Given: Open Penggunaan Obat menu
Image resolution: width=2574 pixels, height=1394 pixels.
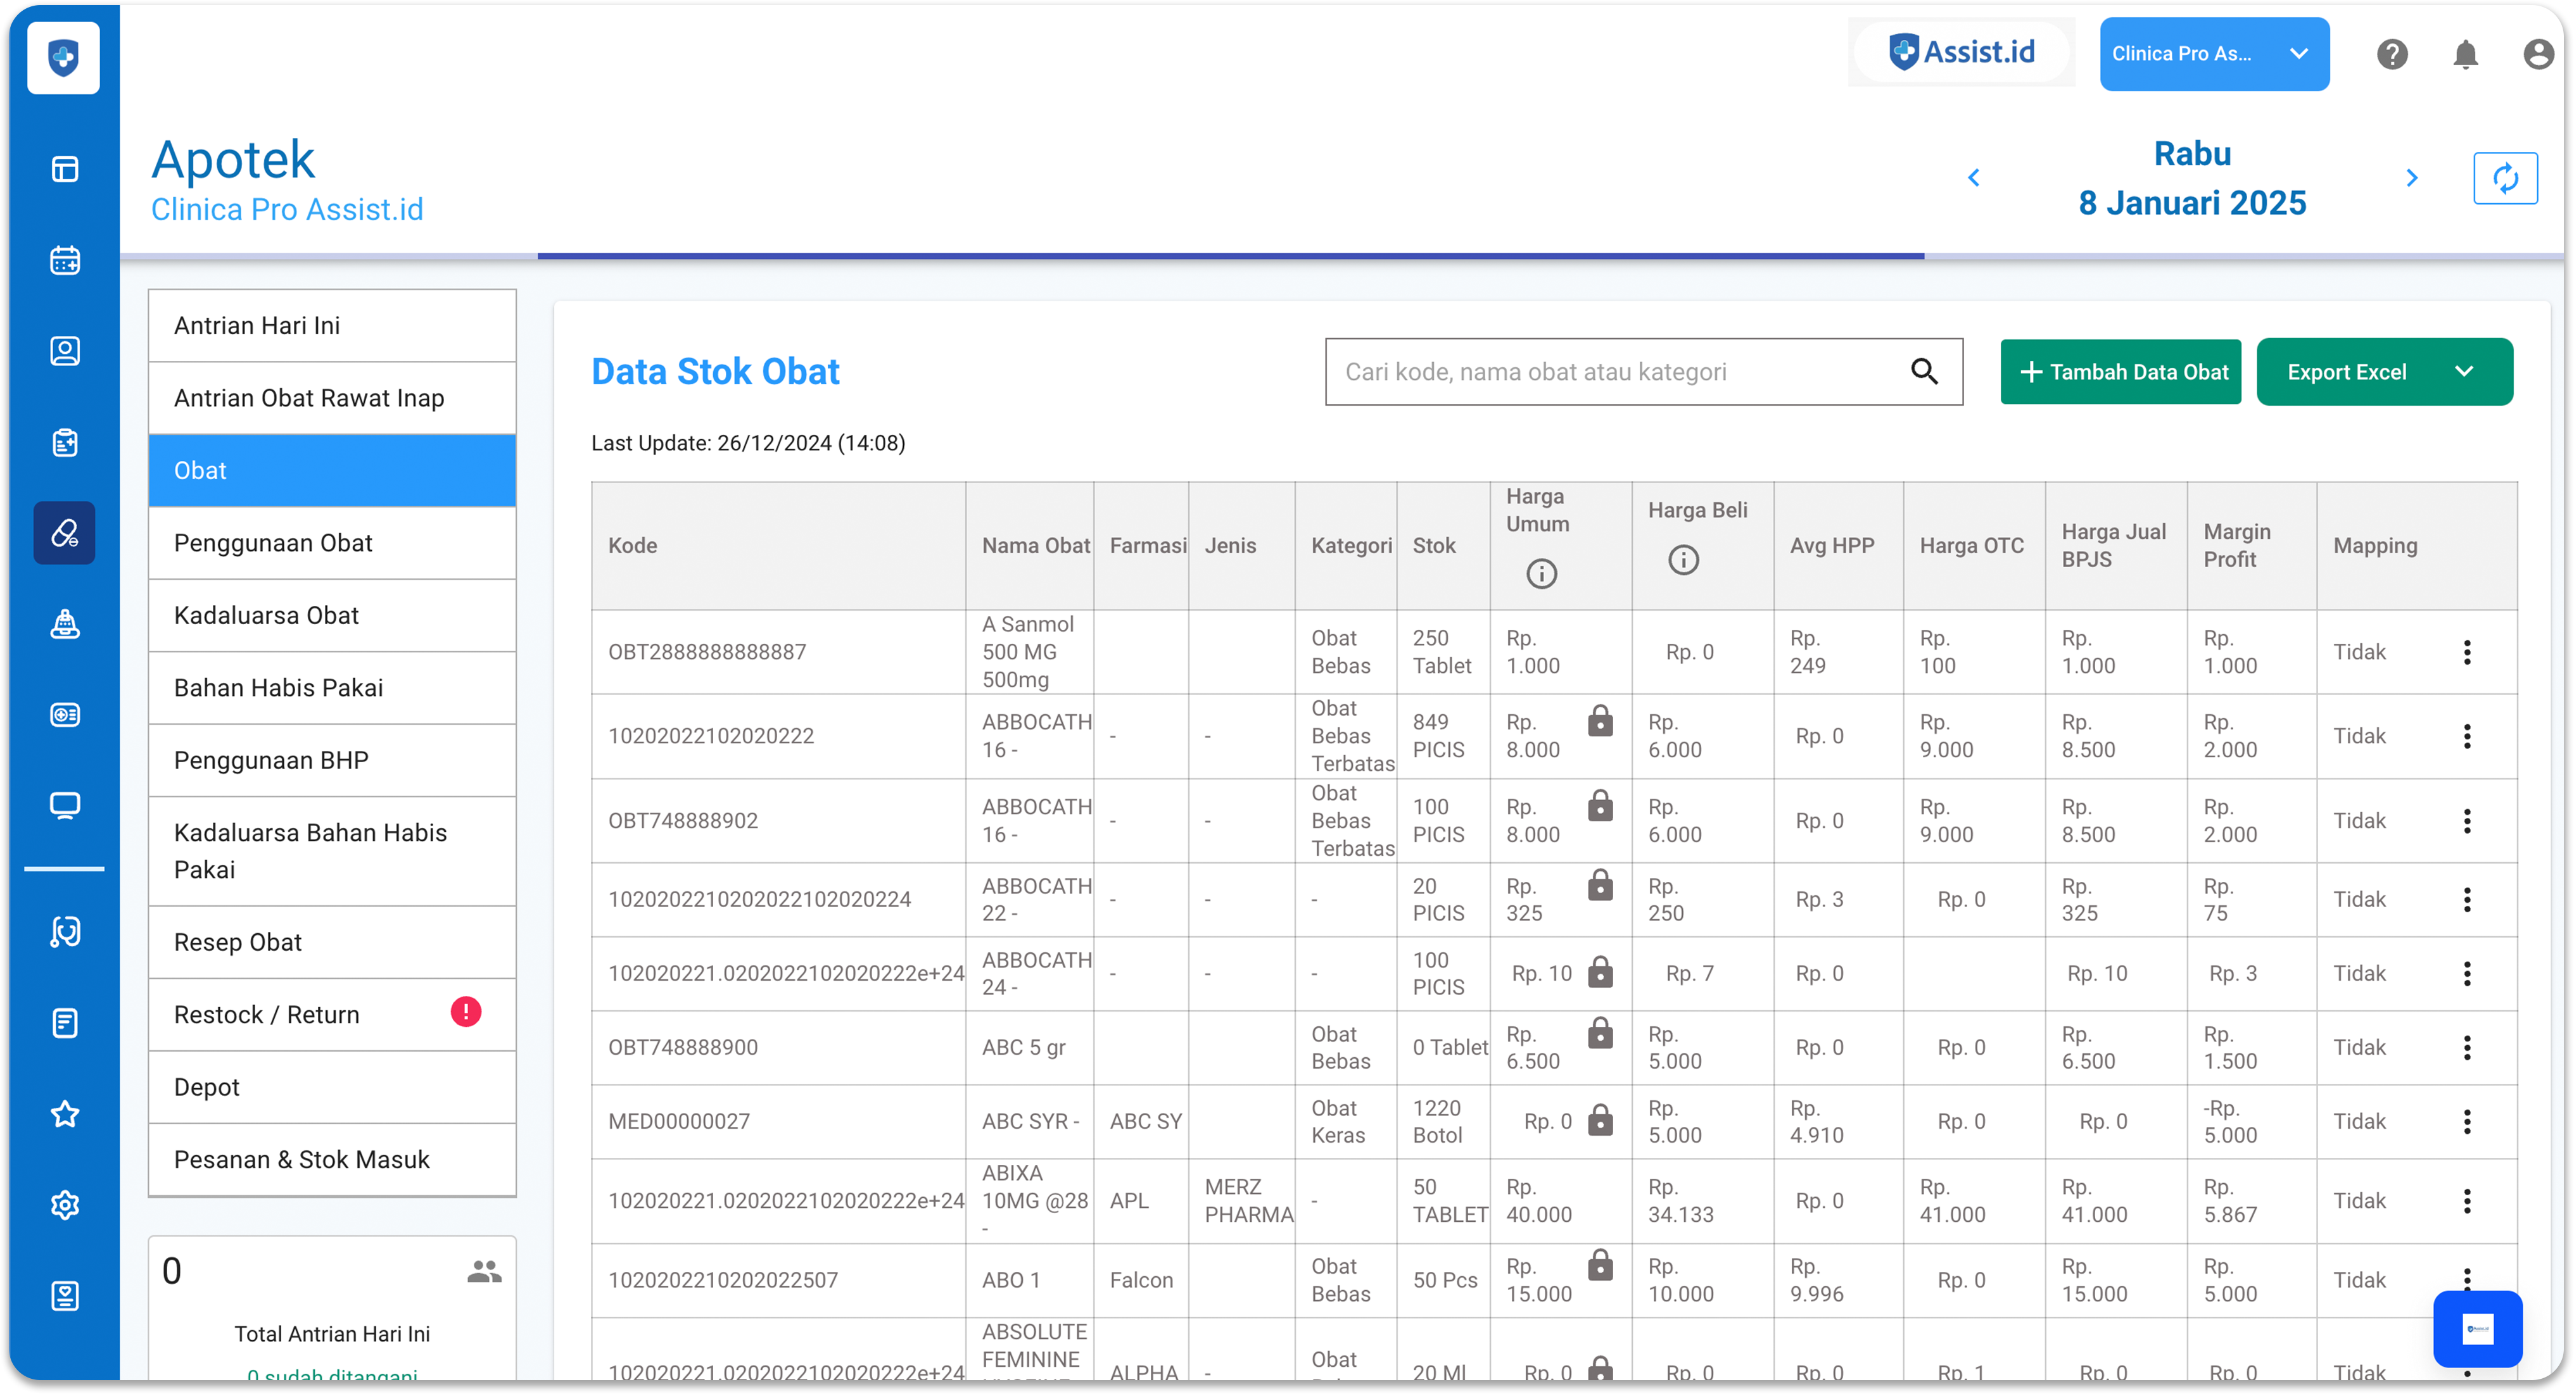Looking at the screenshot, I should click(x=332, y=543).
